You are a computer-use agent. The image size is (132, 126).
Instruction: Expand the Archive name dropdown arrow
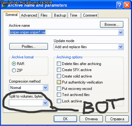pyautogui.click(x=120, y=32)
